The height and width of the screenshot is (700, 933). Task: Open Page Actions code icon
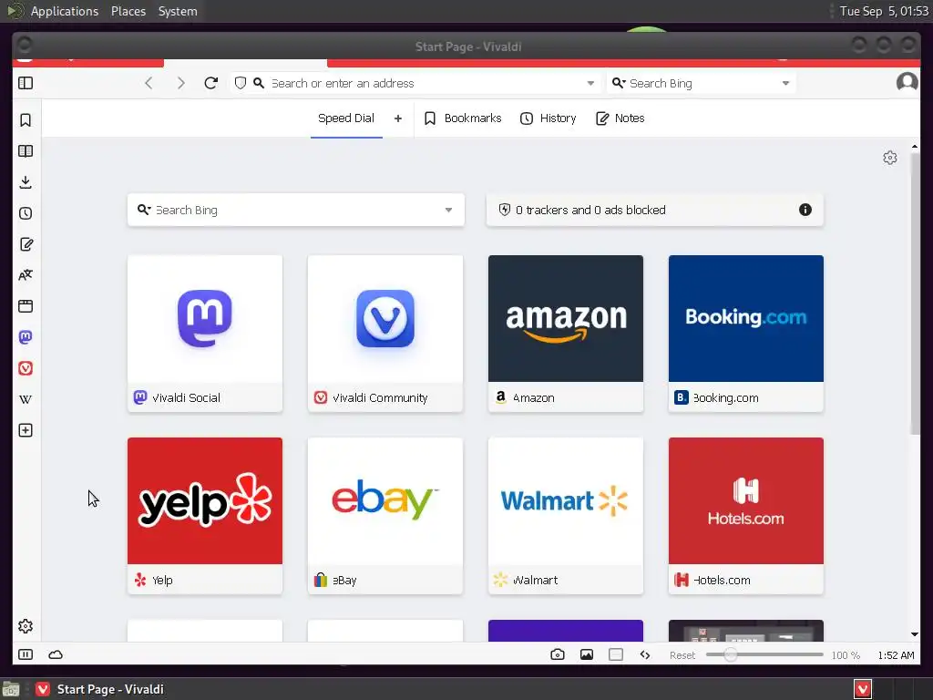pos(645,654)
